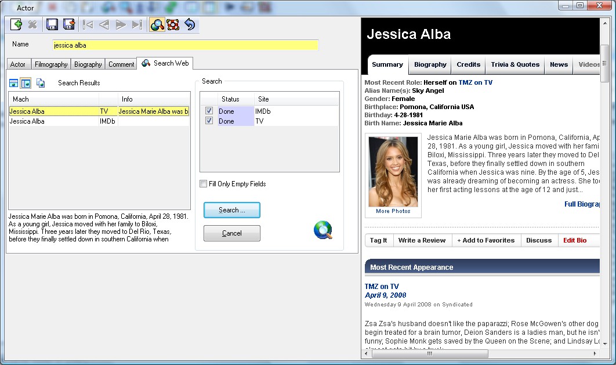Click the browser scroll right arrow

(595, 353)
